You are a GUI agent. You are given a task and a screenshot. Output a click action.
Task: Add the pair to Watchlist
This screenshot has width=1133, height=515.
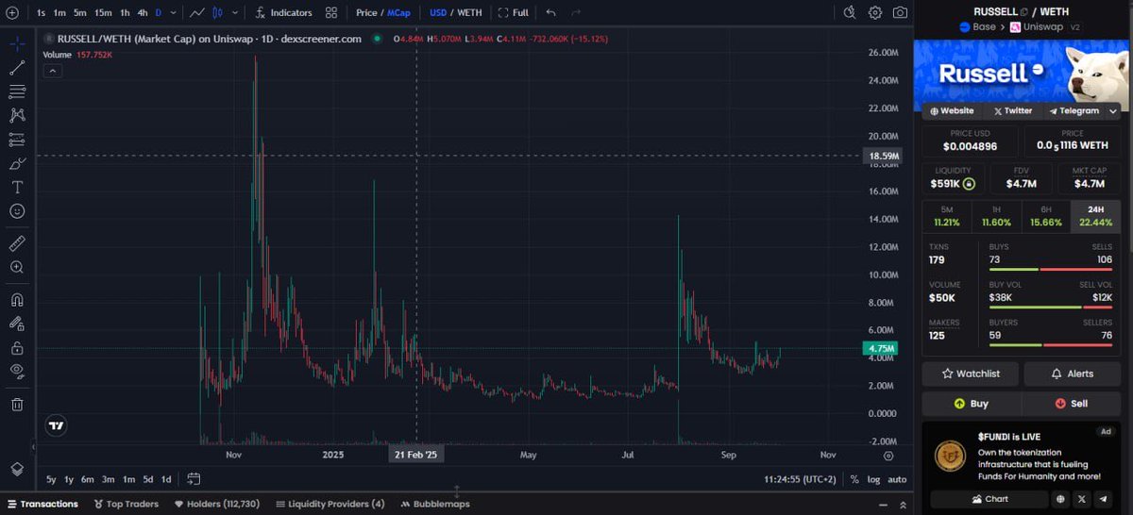click(x=970, y=374)
